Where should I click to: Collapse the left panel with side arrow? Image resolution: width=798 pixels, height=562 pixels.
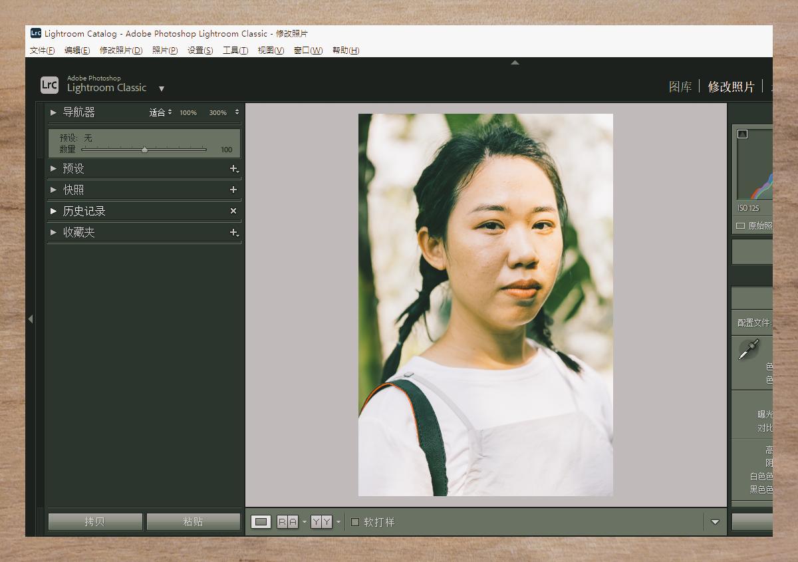coord(31,319)
